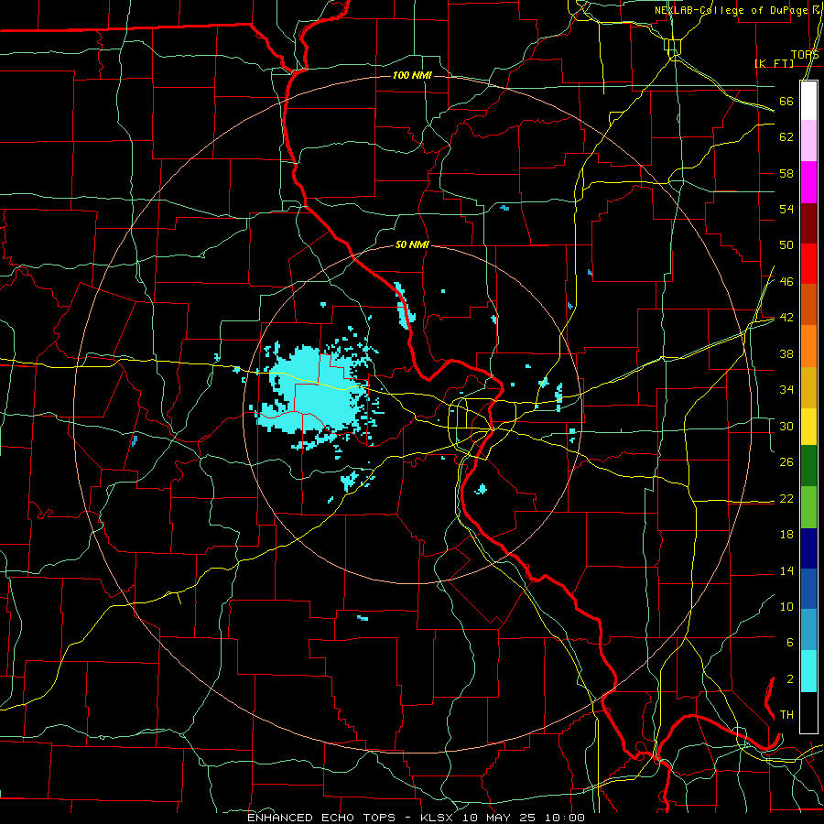Screen dimensions: 824x824
Task: Pick the dark red legend swatch
Action: click(x=808, y=224)
